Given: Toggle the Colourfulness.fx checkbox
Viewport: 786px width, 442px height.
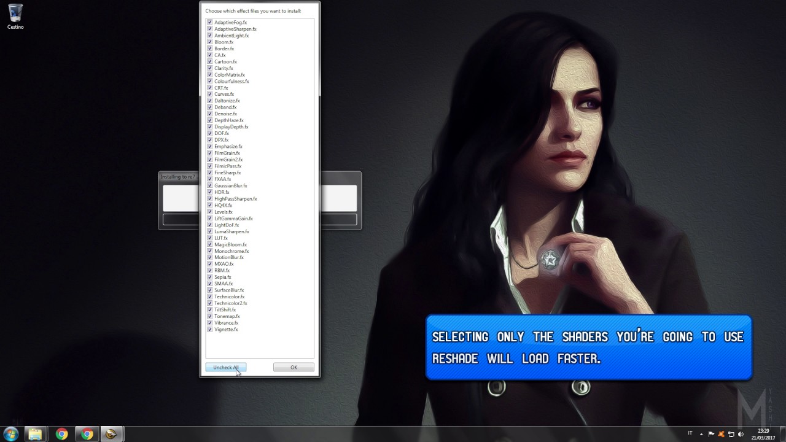Looking at the screenshot, I should 209,81.
